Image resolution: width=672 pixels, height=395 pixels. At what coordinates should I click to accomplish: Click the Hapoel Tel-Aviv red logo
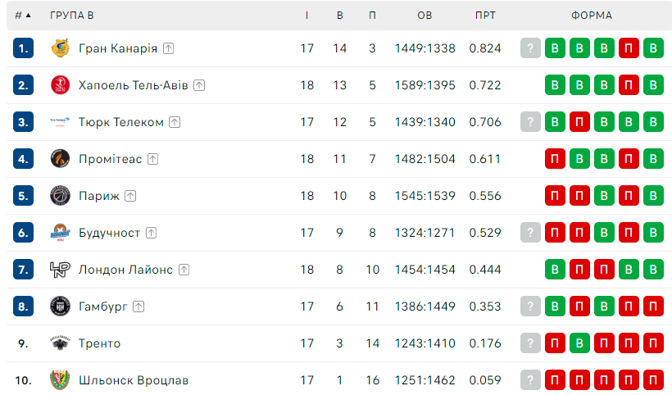click(x=61, y=85)
